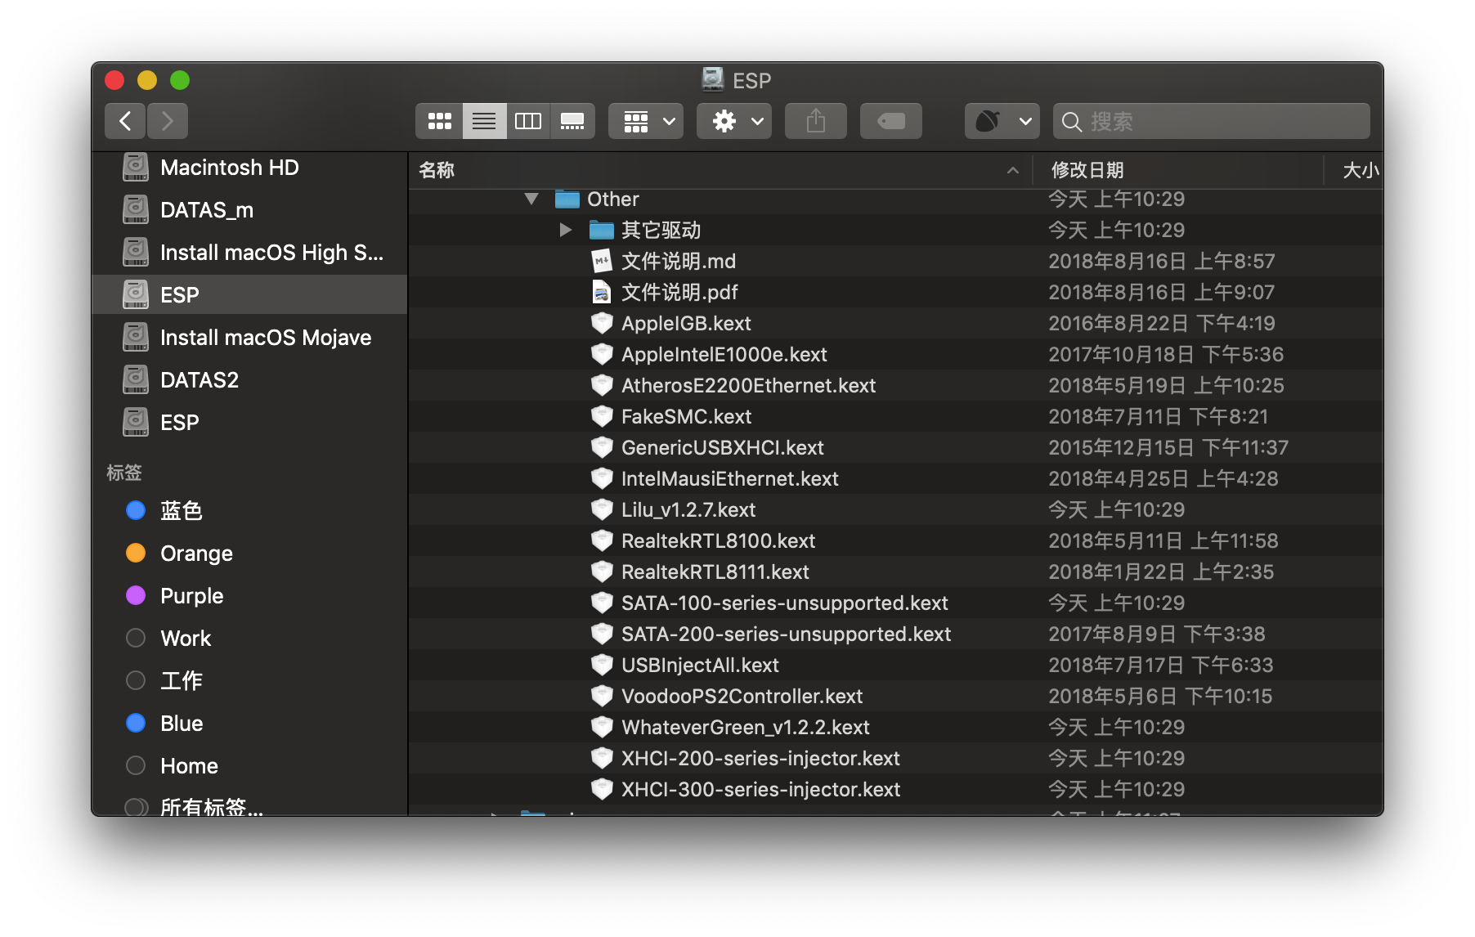Select 文件说明.md file icon
The image size is (1475, 937).
click(602, 261)
